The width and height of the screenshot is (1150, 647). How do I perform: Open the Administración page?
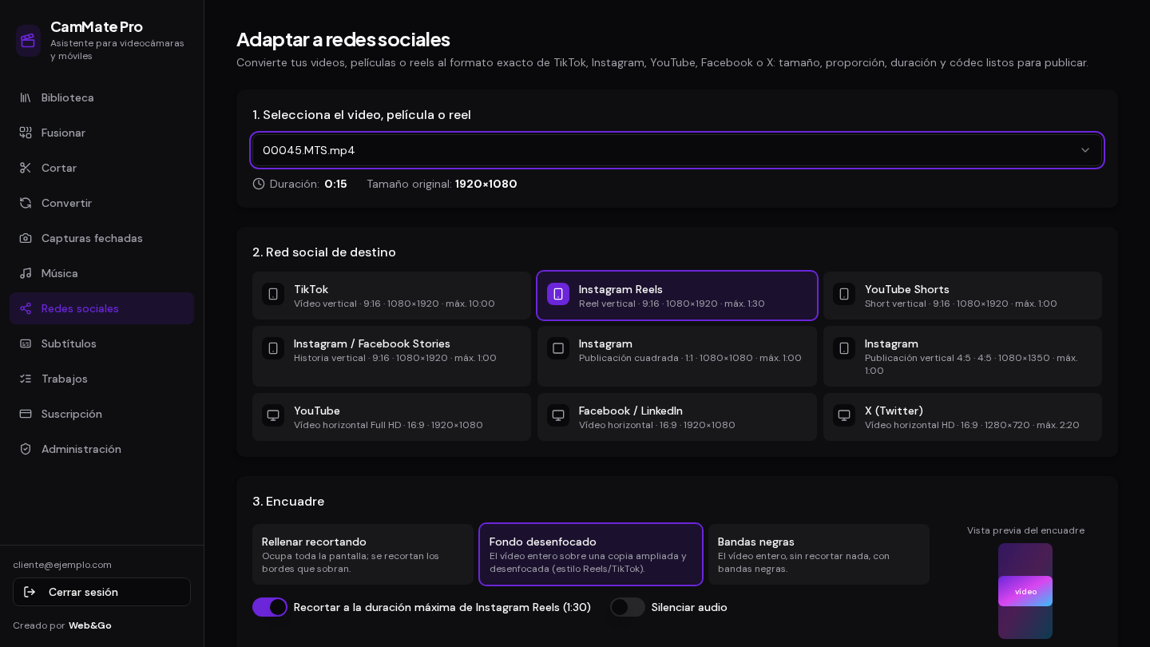(x=101, y=449)
